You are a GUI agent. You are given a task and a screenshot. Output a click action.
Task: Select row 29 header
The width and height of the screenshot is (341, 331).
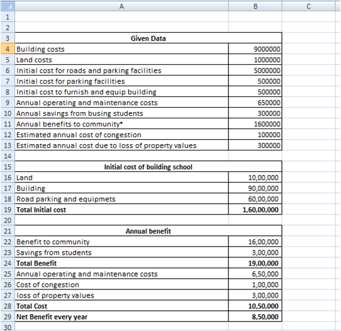coord(8,317)
